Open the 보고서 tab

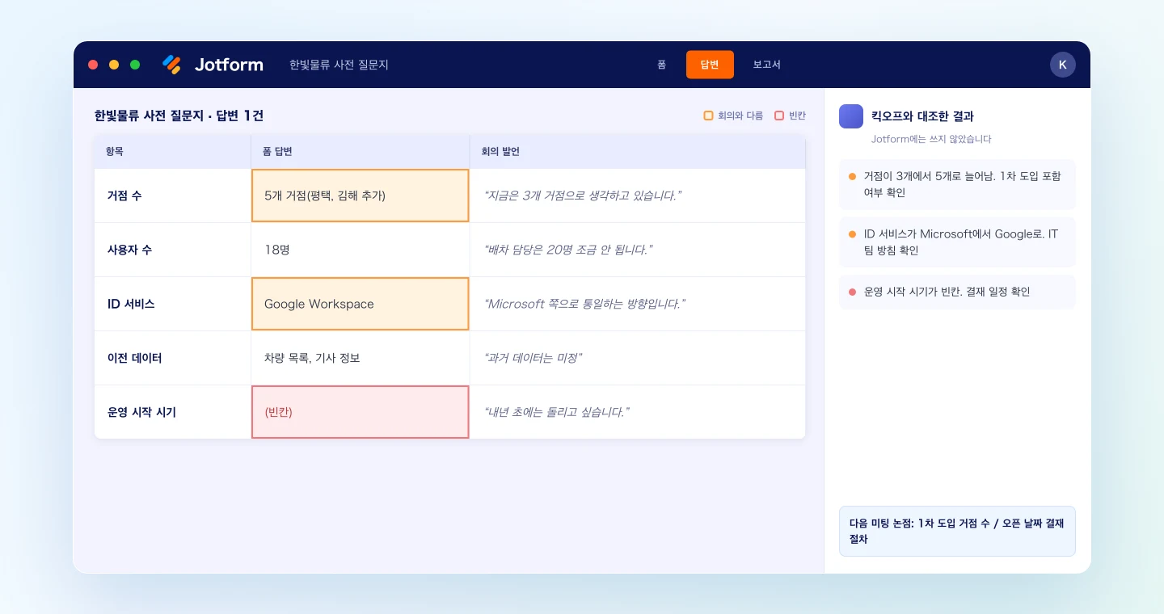766,65
